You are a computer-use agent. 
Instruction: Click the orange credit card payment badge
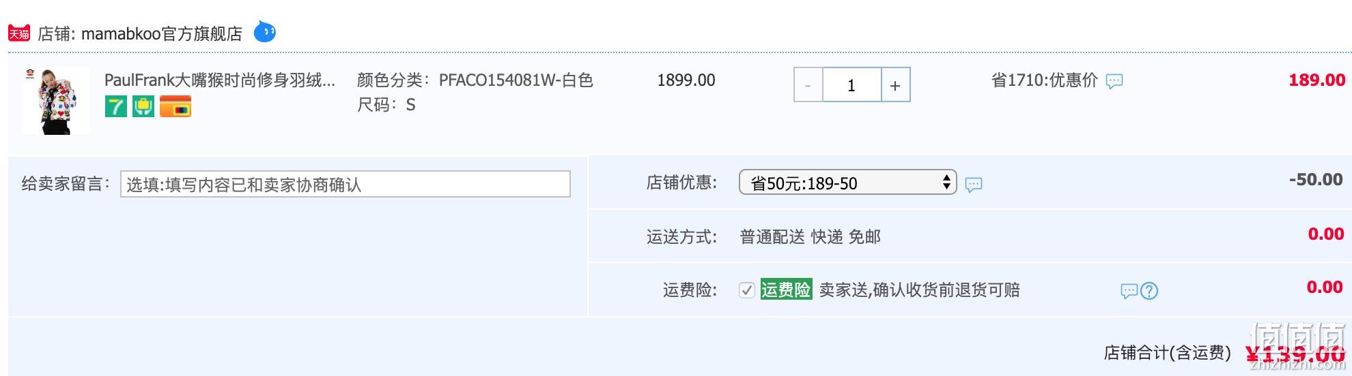[175, 106]
